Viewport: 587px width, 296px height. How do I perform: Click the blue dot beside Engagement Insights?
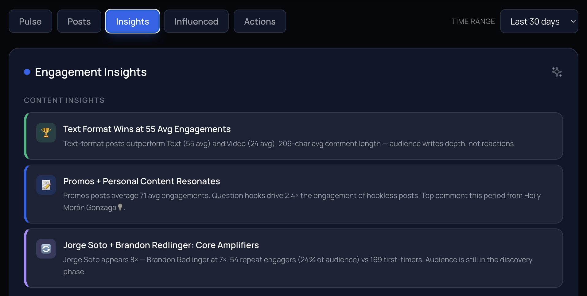[27, 72]
